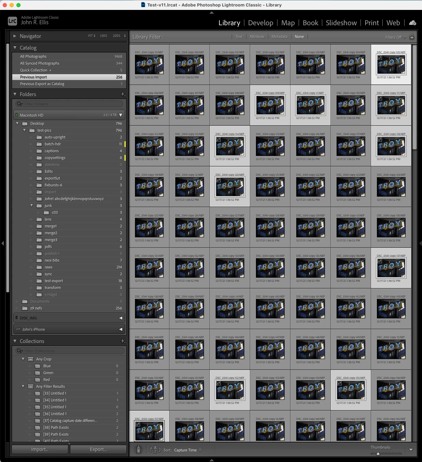Toggle the A-Z sort direction icon

(x=155, y=450)
